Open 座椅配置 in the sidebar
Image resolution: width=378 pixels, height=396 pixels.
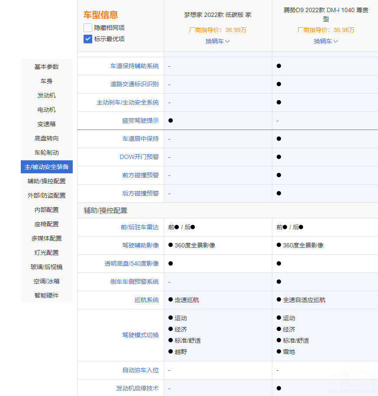coord(47,224)
